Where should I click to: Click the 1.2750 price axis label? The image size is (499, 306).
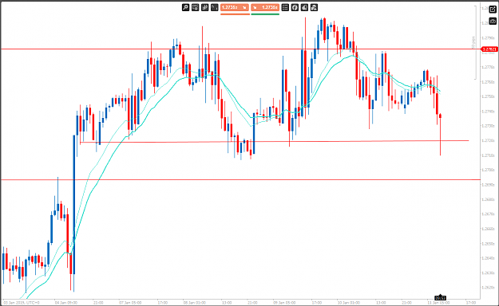click(x=489, y=96)
